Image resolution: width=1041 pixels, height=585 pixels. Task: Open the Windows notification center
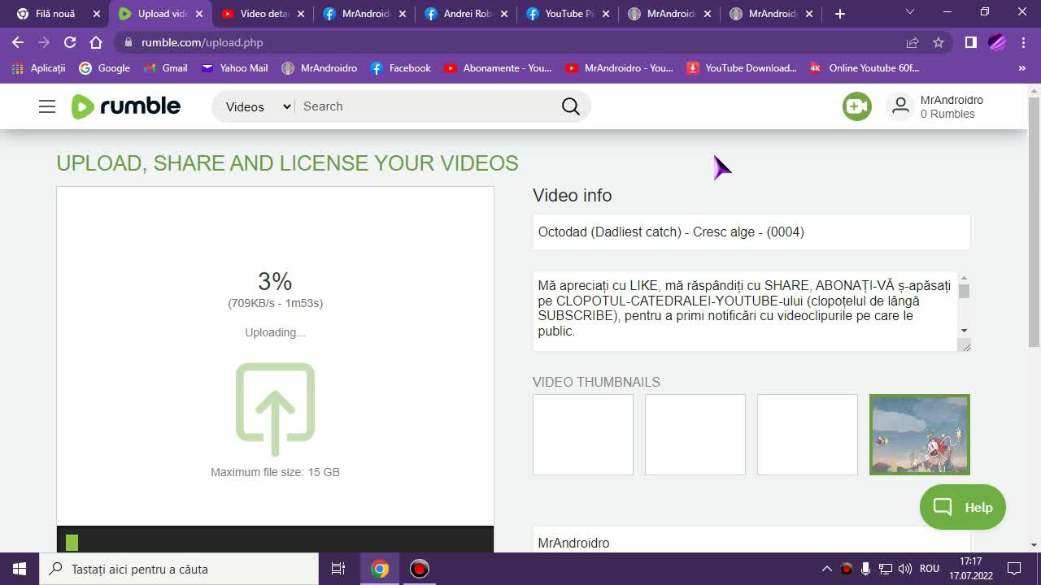[1014, 569]
